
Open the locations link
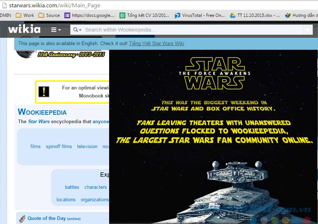66,200
